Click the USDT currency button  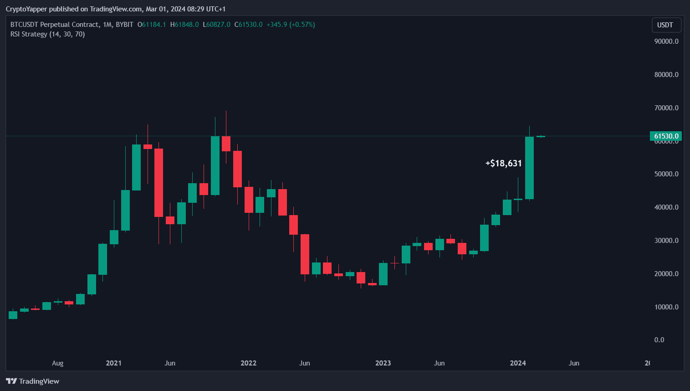[666, 25]
